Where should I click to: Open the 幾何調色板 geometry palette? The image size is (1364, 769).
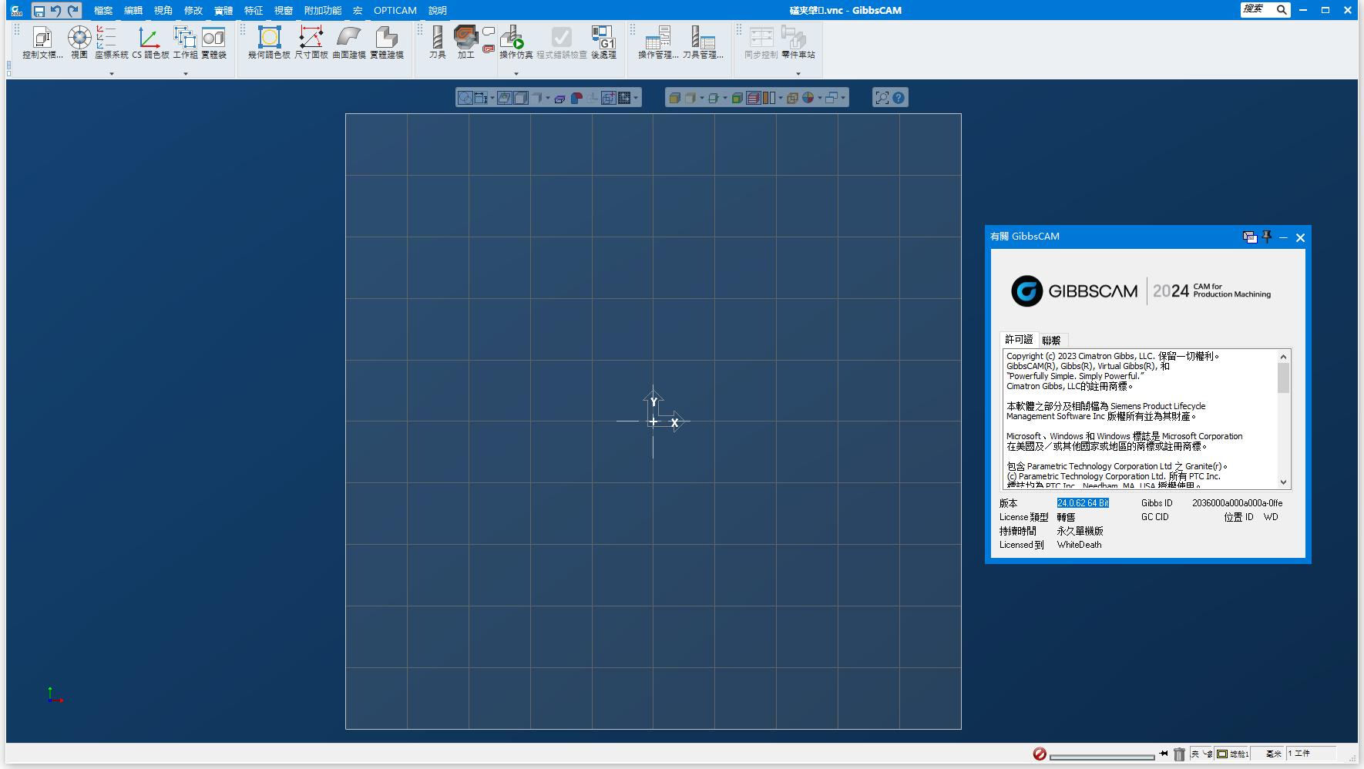(269, 42)
